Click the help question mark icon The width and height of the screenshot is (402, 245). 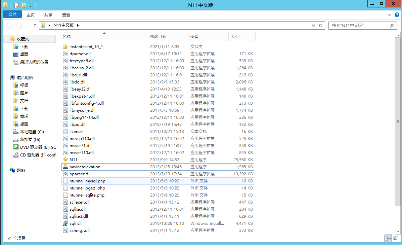[x=396, y=15]
